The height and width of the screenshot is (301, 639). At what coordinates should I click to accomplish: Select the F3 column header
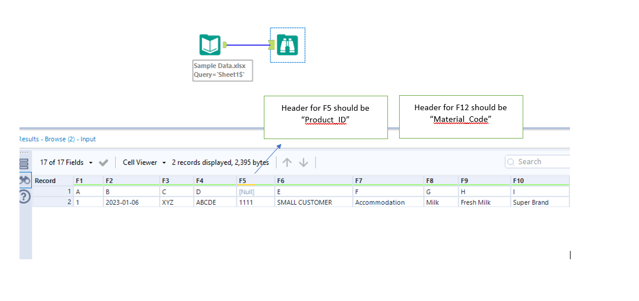coord(177,181)
